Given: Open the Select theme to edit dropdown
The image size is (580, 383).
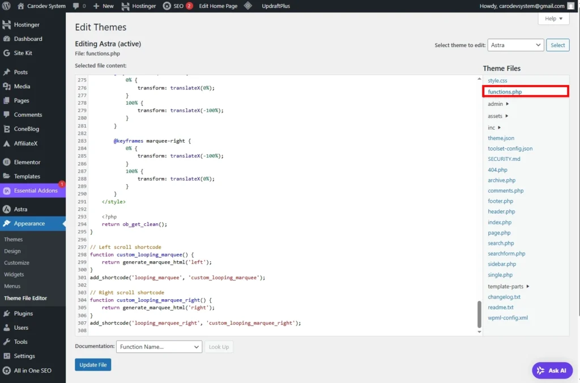Looking at the screenshot, I should (x=515, y=45).
